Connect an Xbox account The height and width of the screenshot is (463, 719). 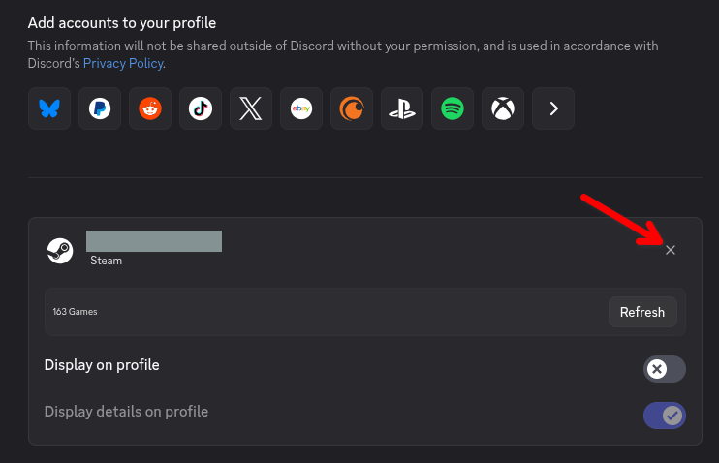503,108
